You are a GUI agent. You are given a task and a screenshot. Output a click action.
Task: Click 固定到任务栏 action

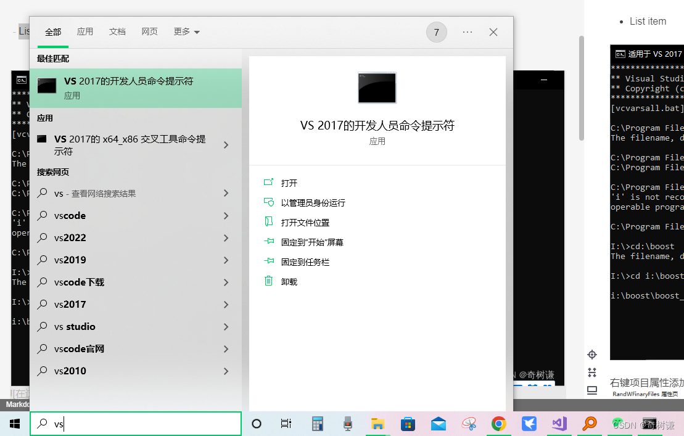[297, 262]
